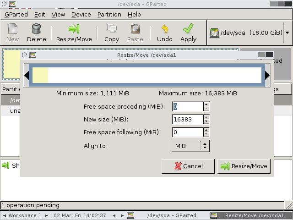Open the /dev/sda device selector dropdown arrow
The height and width of the screenshot is (220, 293).
[288, 33]
